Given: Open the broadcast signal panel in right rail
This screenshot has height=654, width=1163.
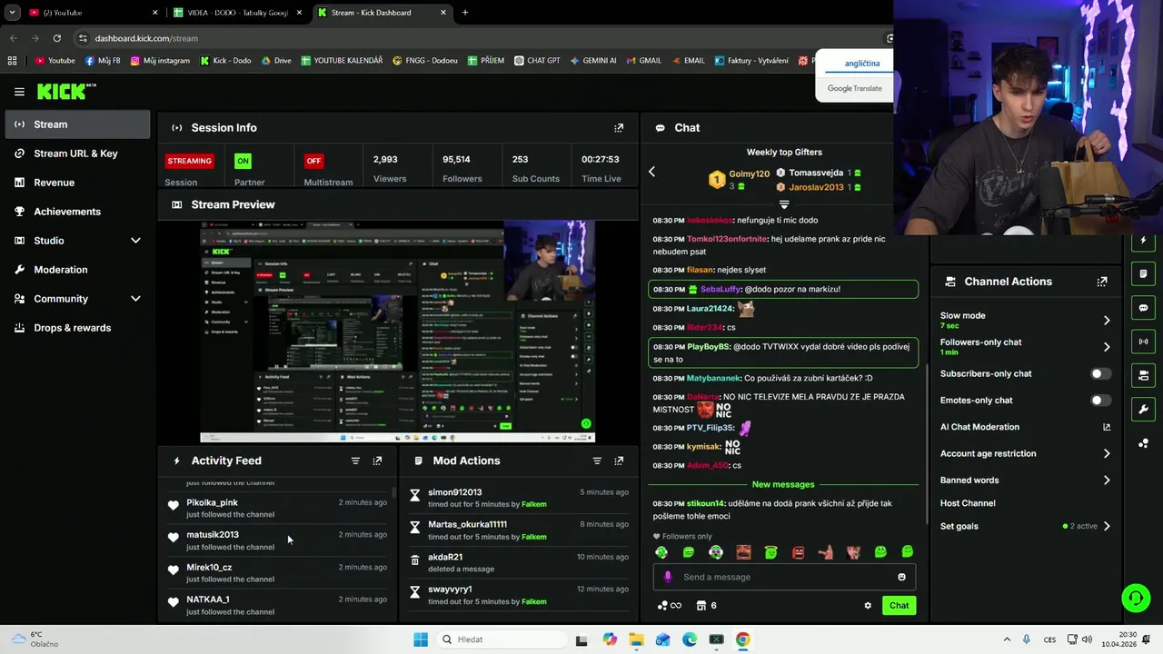Looking at the screenshot, I should point(1143,342).
